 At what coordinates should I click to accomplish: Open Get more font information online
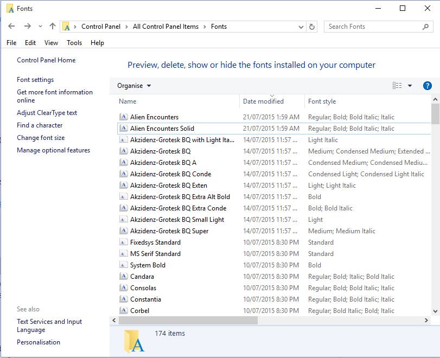point(55,96)
